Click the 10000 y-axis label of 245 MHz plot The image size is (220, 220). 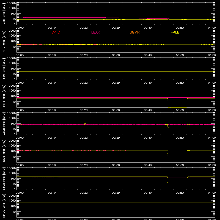pyautogui.click(x=12, y=3)
